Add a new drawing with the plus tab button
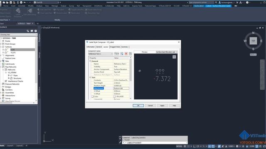 point(38,24)
